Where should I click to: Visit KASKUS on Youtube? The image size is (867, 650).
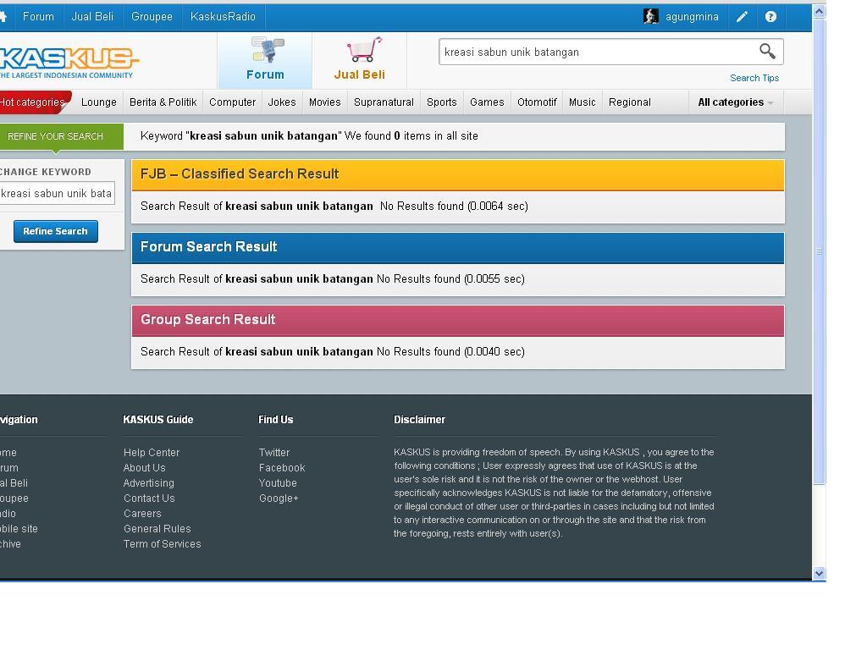[x=278, y=483]
